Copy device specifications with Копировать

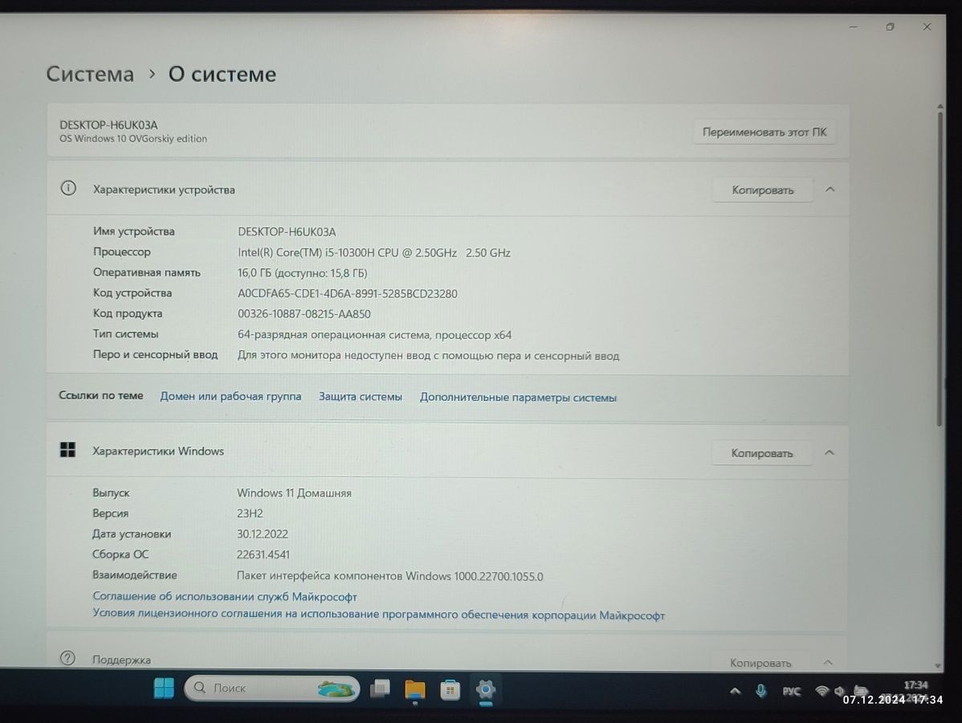(763, 190)
